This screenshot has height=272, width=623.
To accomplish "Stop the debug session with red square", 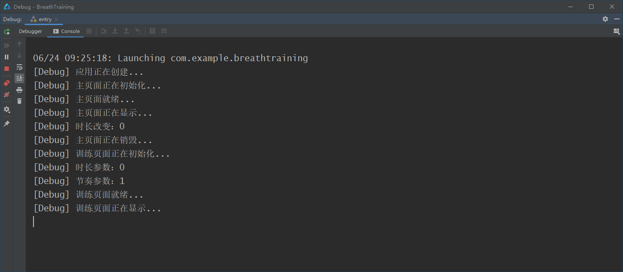I will click(7, 69).
